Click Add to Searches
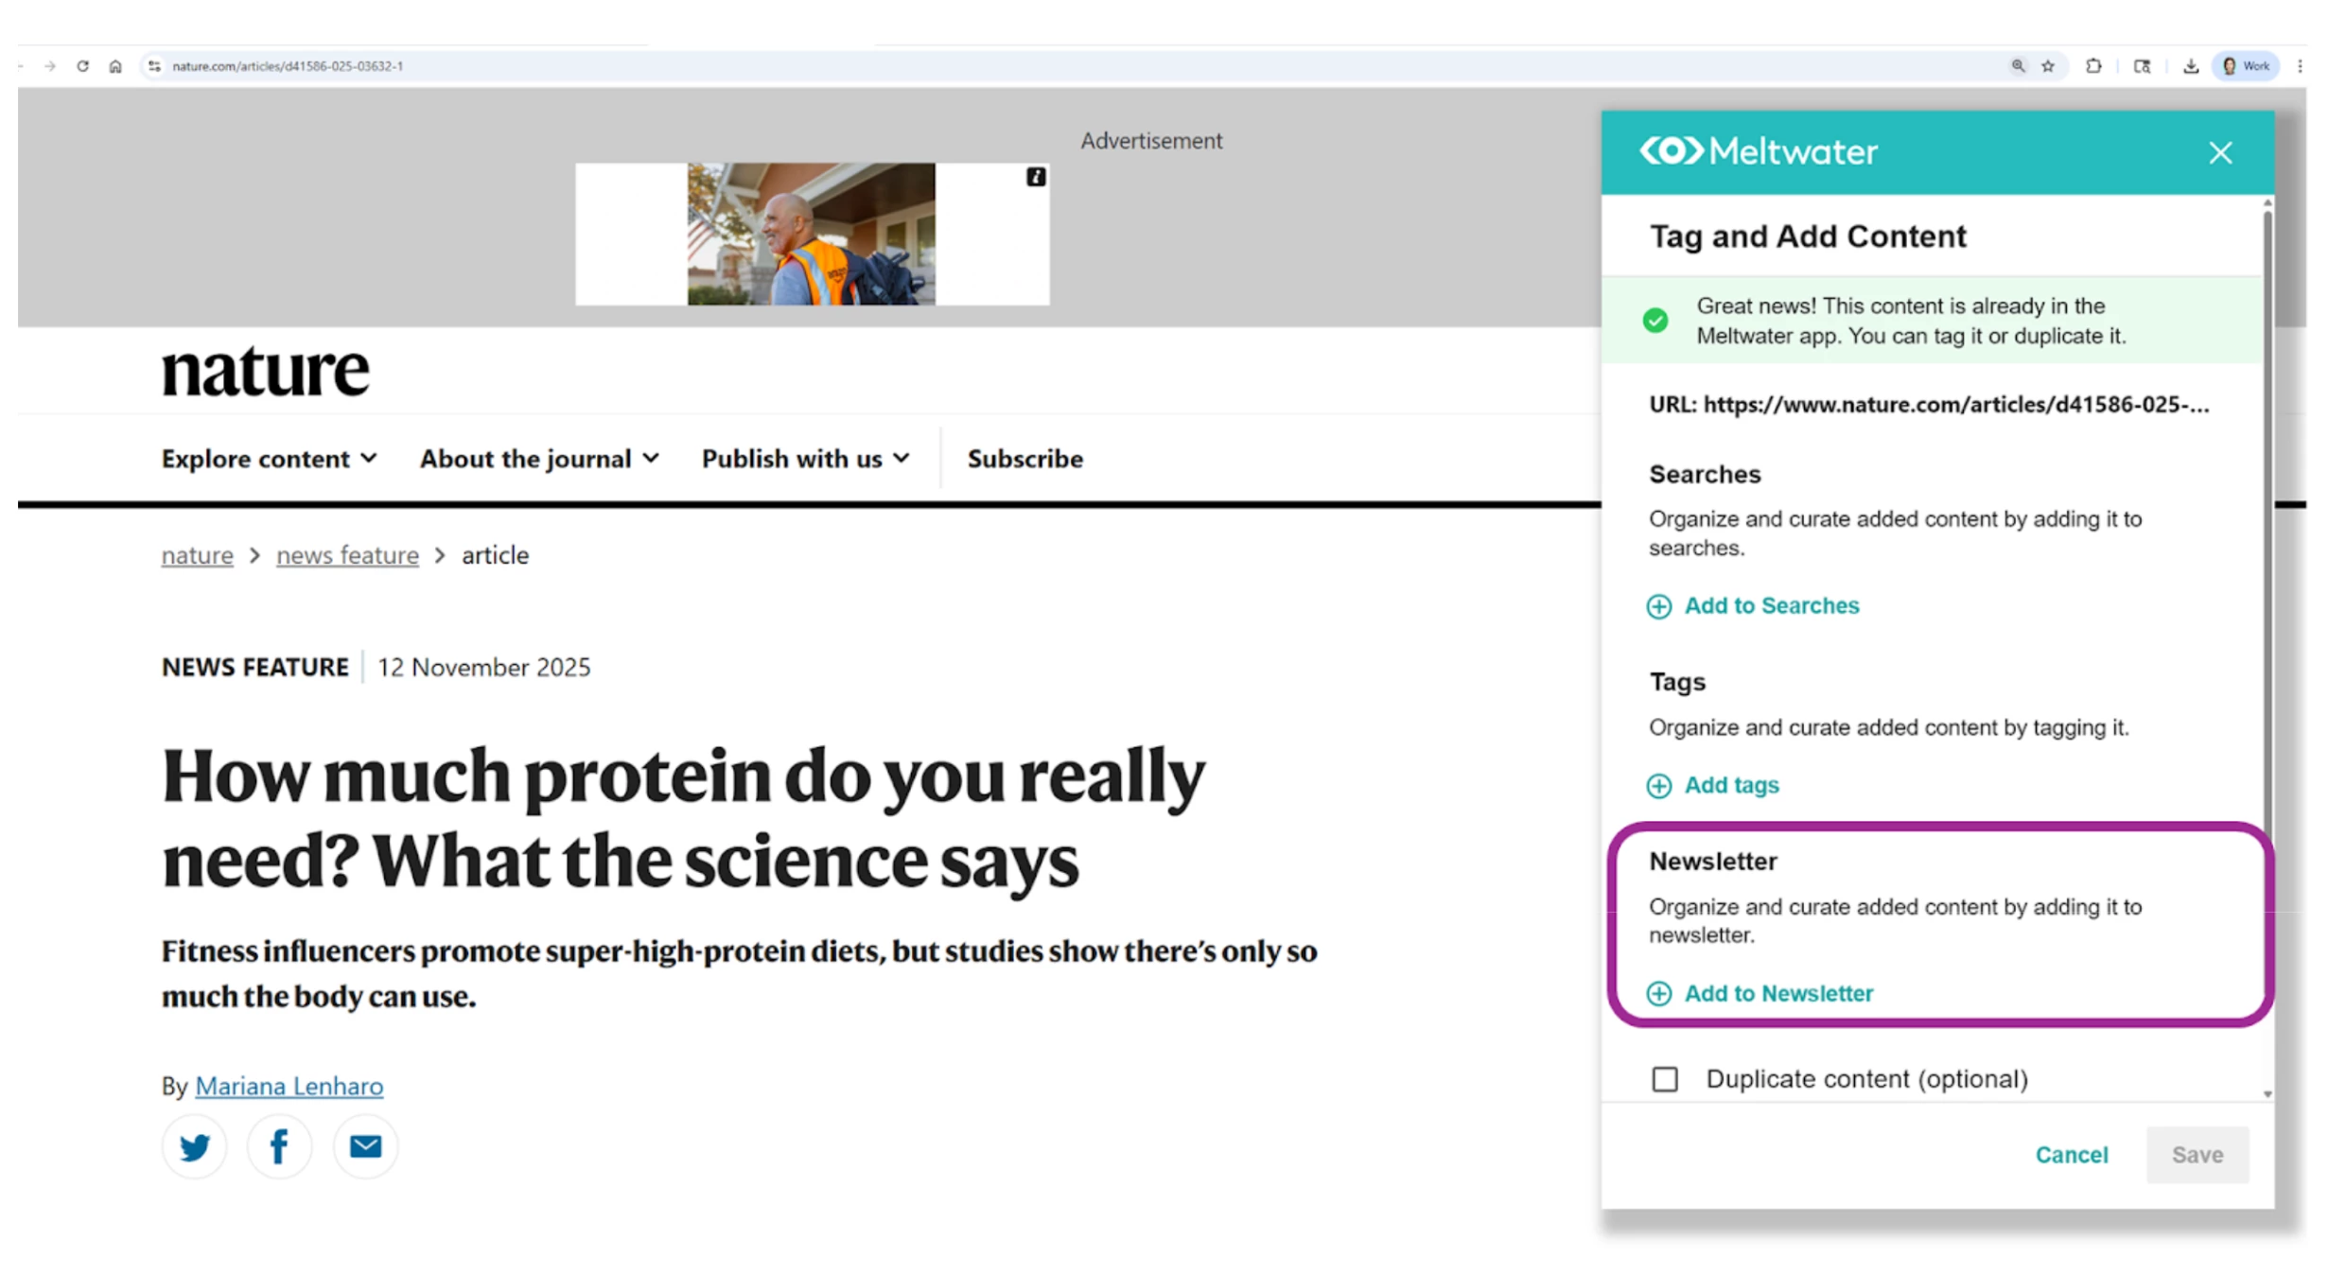Viewport: 2329px width, 1273px height. [1770, 606]
